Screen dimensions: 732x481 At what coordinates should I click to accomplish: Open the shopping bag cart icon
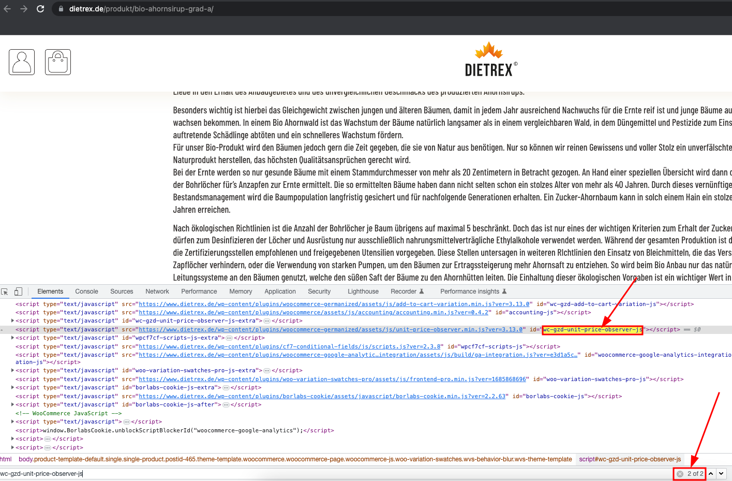click(x=58, y=62)
